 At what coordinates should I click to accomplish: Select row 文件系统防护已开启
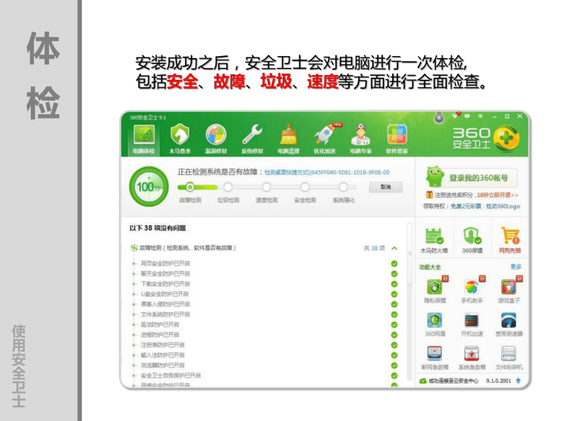point(265,315)
